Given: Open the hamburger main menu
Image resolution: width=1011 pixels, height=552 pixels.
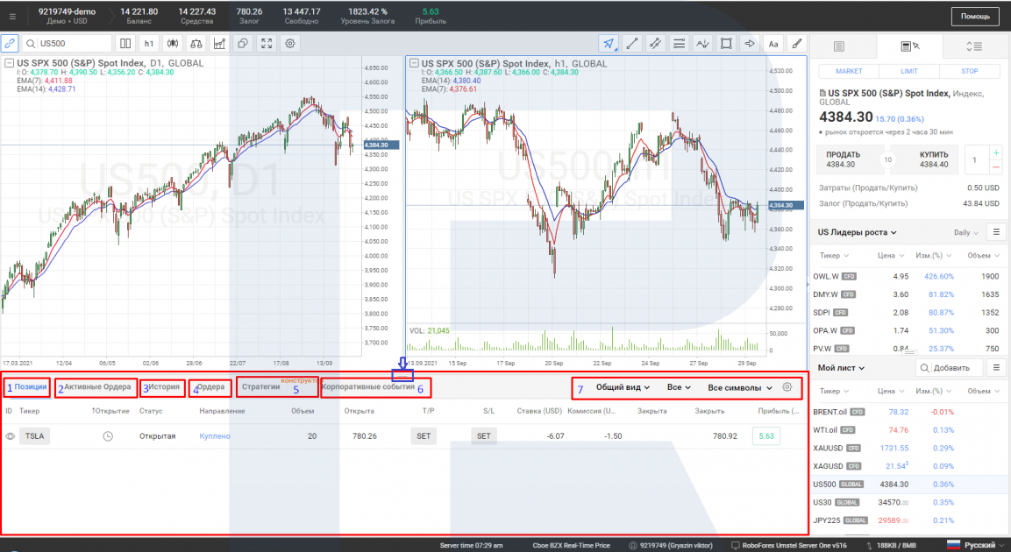Looking at the screenshot, I should (12, 16).
